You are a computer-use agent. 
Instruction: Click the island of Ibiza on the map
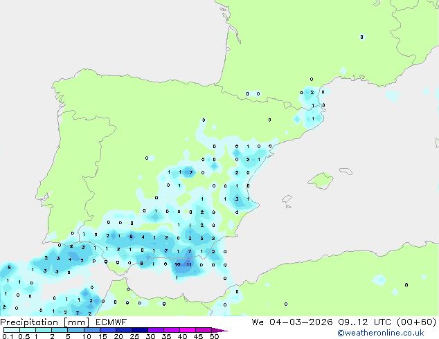point(287,199)
